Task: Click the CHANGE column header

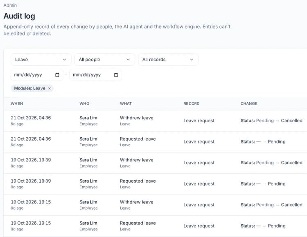Action: pyautogui.click(x=249, y=103)
